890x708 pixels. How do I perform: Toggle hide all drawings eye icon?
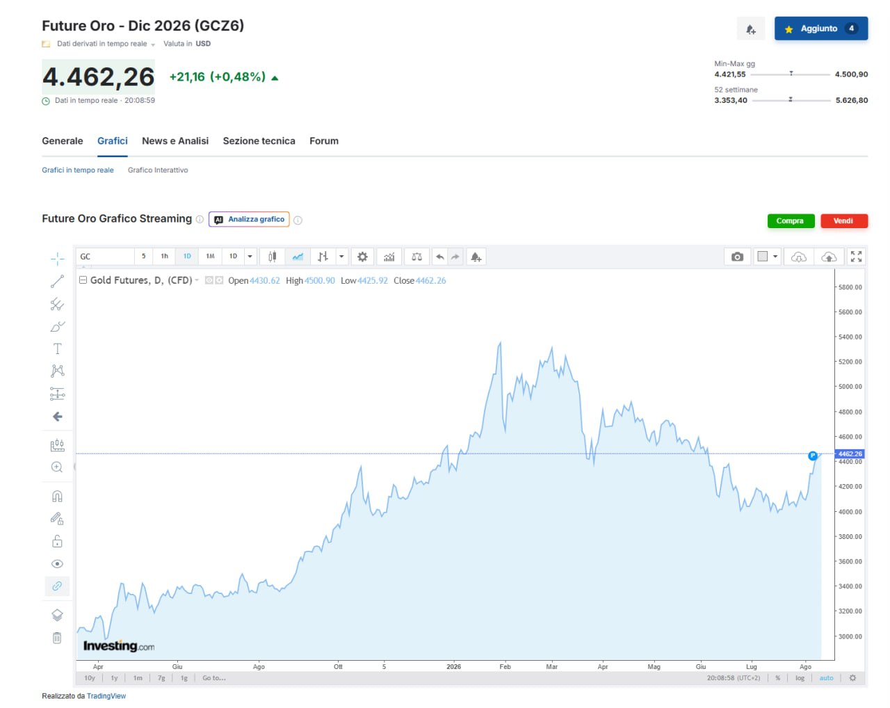(x=57, y=563)
